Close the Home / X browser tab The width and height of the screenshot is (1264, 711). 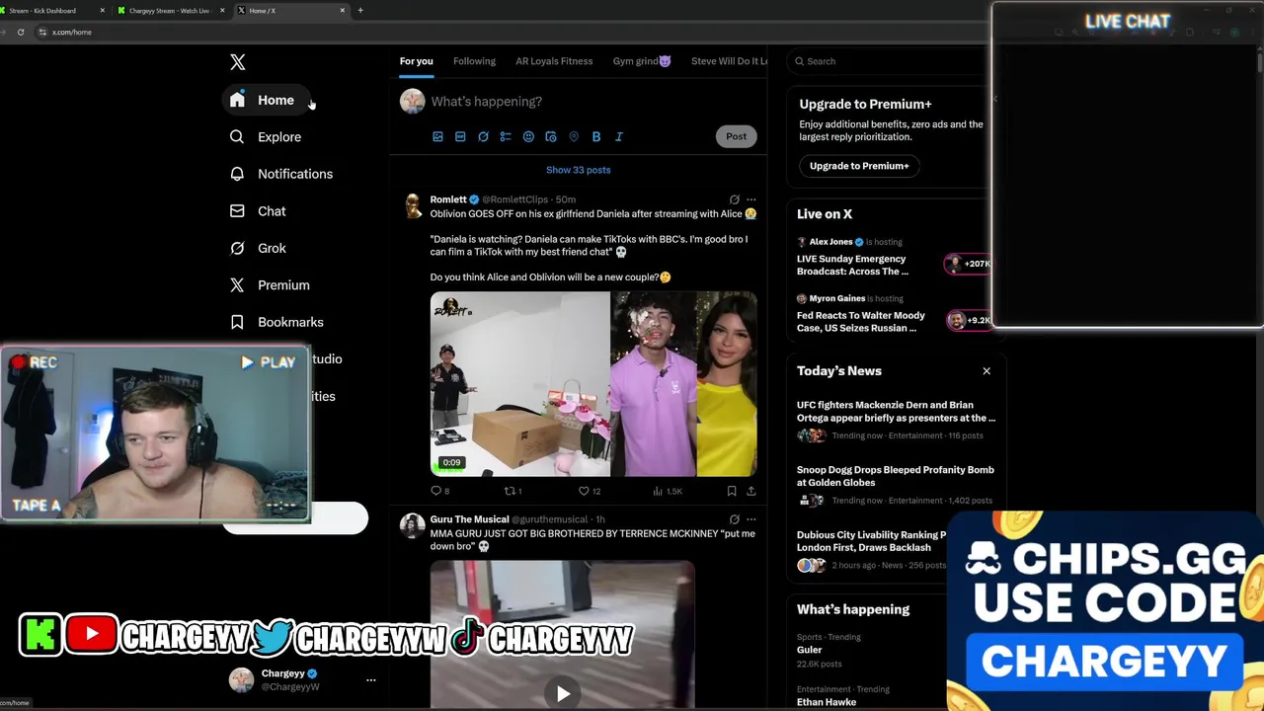point(343,11)
